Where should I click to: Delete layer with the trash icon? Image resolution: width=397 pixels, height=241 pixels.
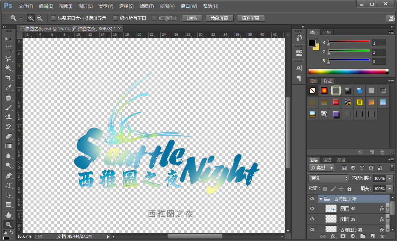click(x=382, y=236)
